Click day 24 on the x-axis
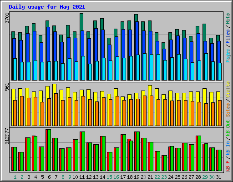Image resolution: width=233 pixels, height=182 pixels. click(171, 177)
